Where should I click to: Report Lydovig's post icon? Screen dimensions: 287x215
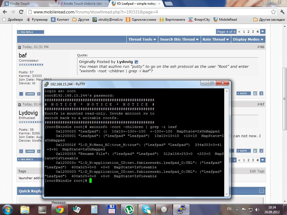coord(39,151)
